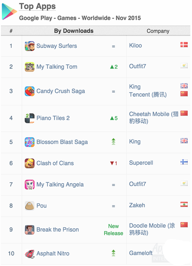Viewport: 192px width, 266px height.
Task: Click the Break the Prison app icon
Action: click(x=29, y=230)
